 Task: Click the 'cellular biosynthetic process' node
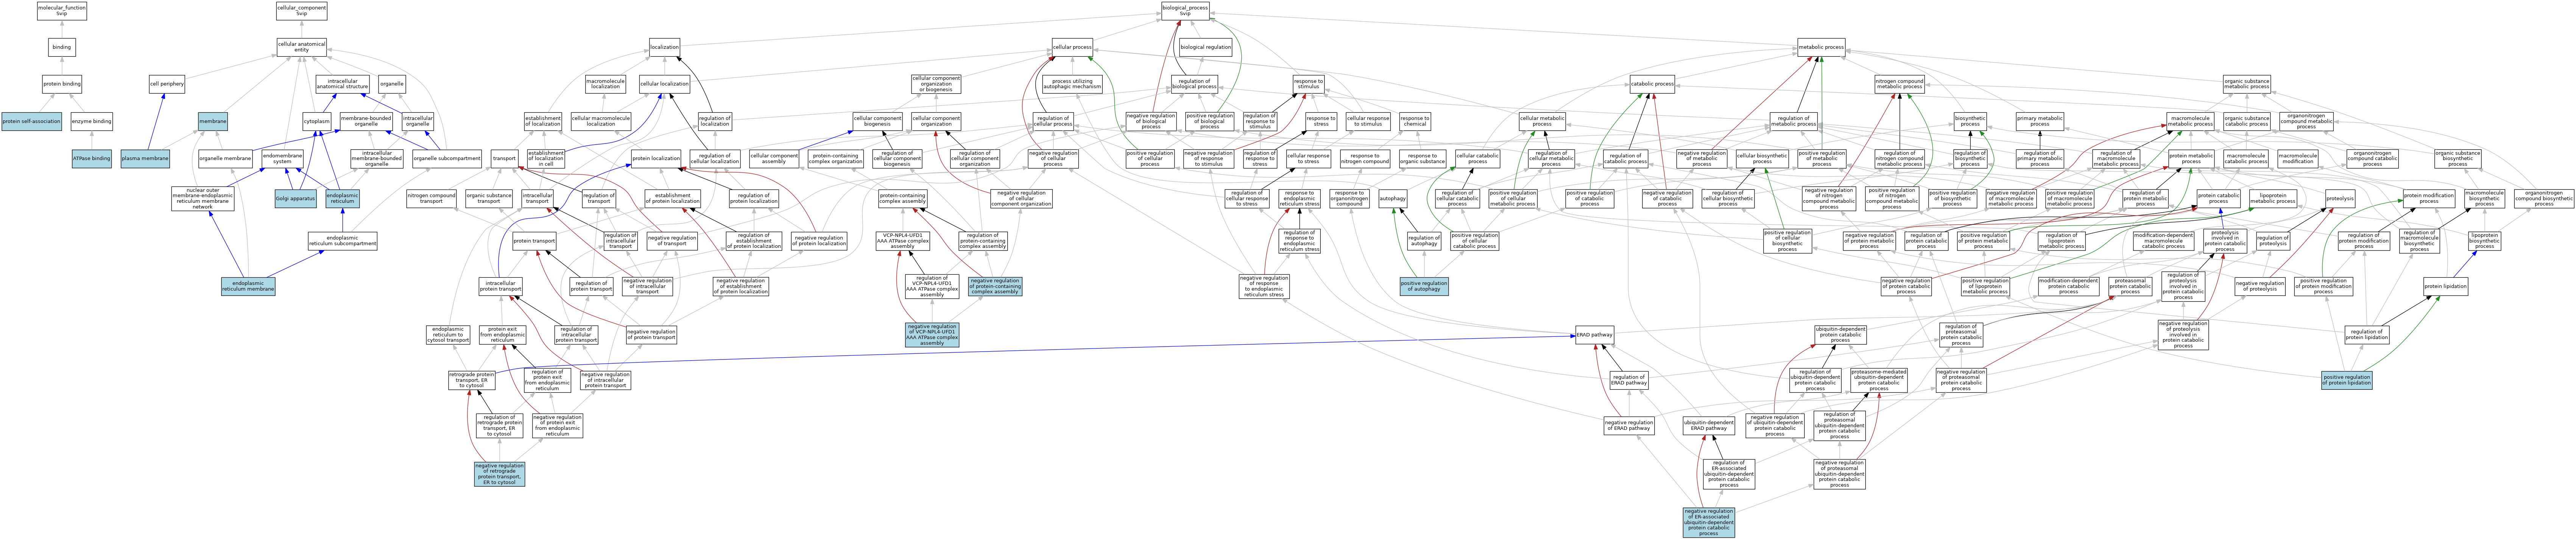click(1761, 159)
